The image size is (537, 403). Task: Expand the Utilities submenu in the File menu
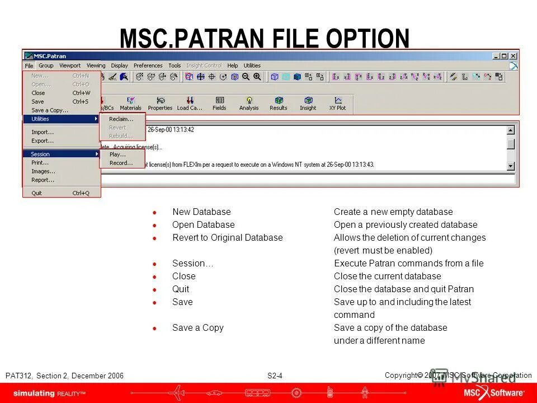[62, 119]
